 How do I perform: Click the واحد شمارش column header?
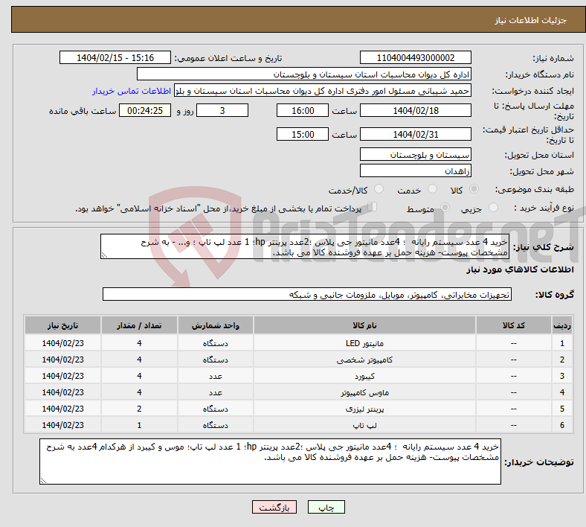pos(216,325)
